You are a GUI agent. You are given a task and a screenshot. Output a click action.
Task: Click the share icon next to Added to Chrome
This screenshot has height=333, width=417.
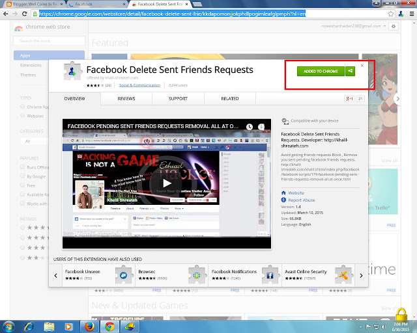[x=351, y=71]
